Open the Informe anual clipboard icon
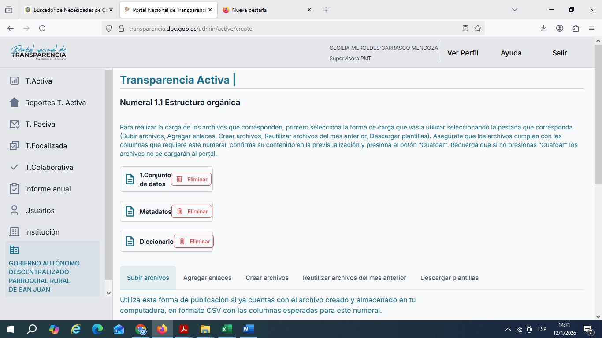The width and height of the screenshot is (602, 338). pyautogui.click(x=14, y=189)
